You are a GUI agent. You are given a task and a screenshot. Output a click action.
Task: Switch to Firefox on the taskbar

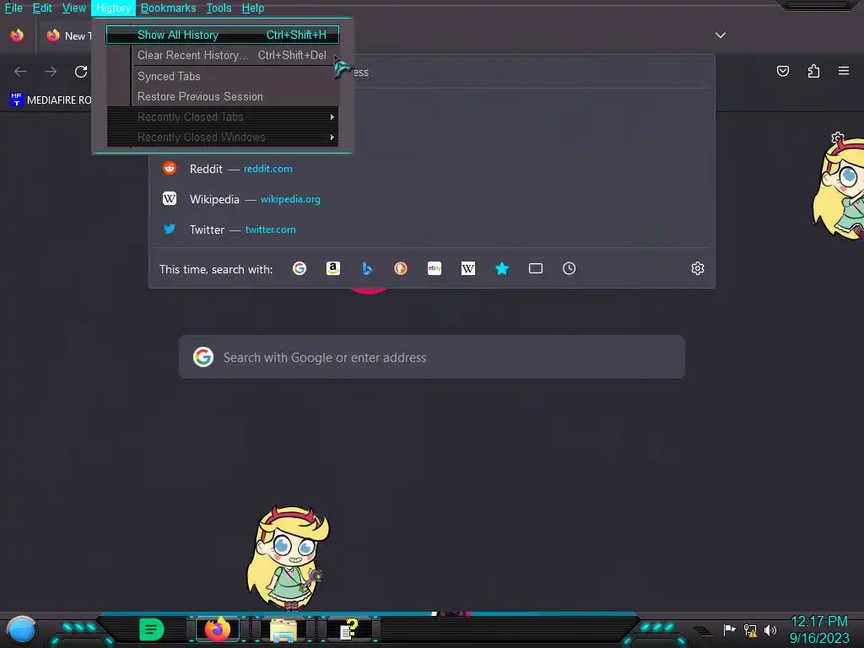pos(217,629)
